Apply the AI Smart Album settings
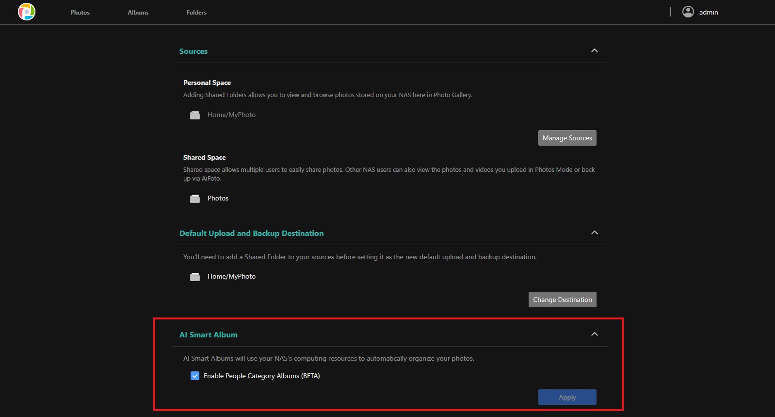Screen dimensions: 775x417 click(567, 397)
